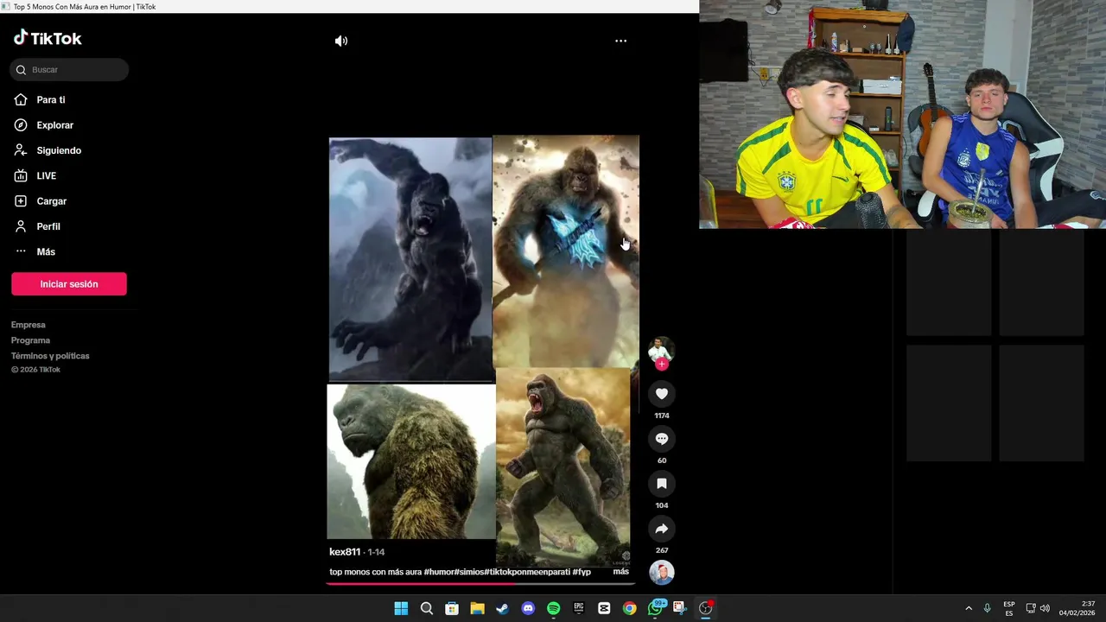Open WhatsApp with 99+ badge
This screenshot has height=622, width=1106.
[656, 608]
